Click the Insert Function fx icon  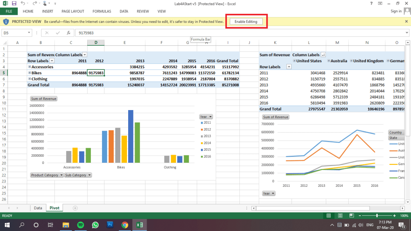coord(69,33)
